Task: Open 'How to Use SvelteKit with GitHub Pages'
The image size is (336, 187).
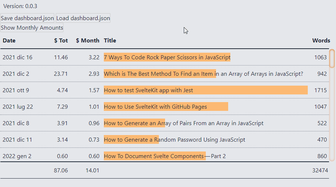Action: pos(156,106)
